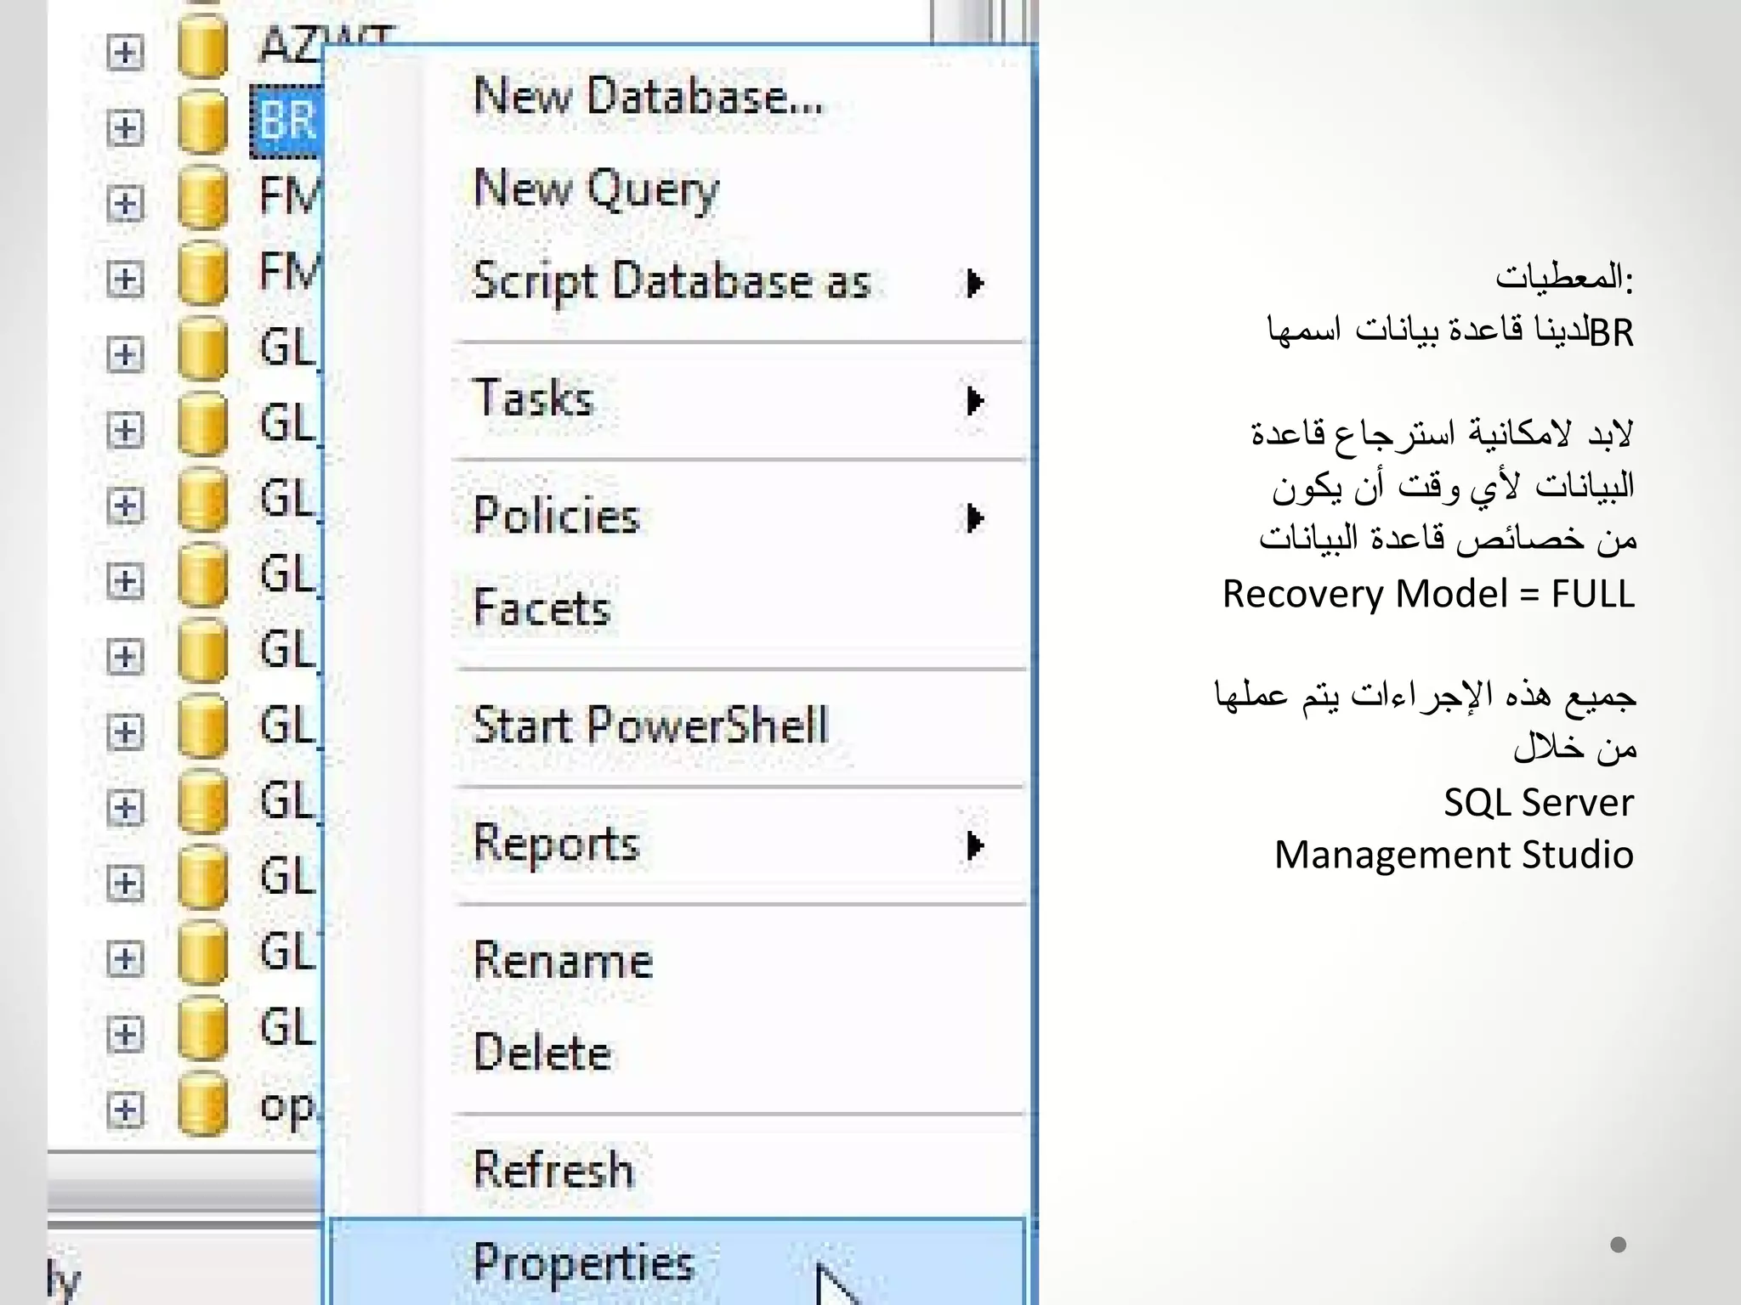The image size is (1741, 1305).
Task: Click Start PowerShell menu entry
Action: click(x=678, y=726)
